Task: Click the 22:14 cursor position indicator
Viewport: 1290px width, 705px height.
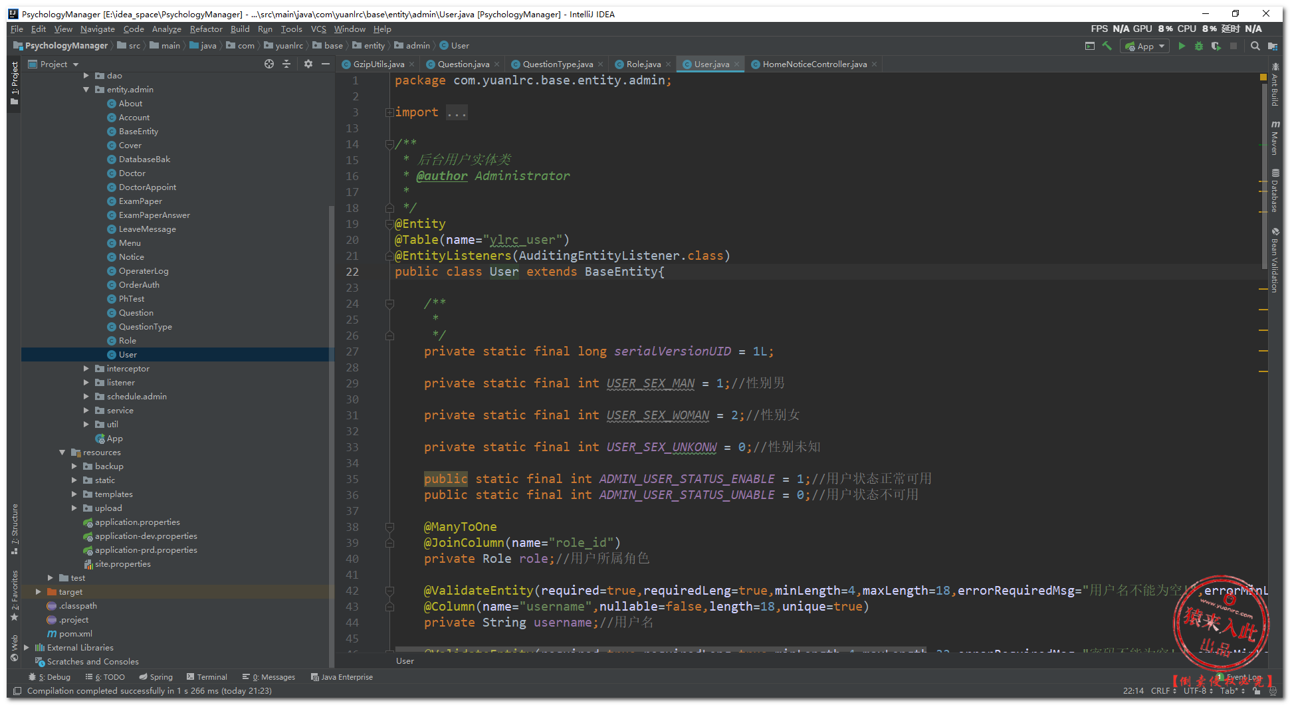Action: click(x=1133, y=691)
